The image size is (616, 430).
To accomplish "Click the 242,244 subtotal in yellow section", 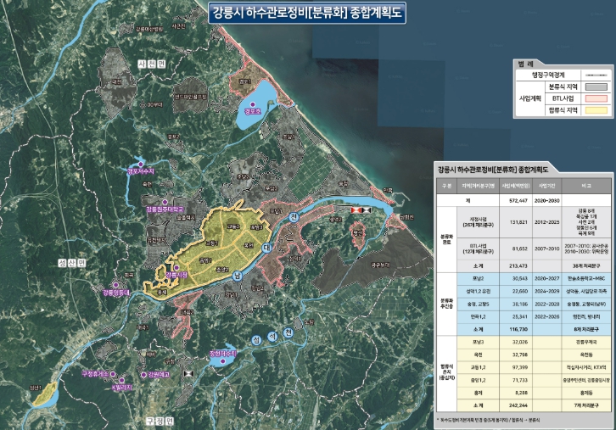I will [x=516, y=405].
